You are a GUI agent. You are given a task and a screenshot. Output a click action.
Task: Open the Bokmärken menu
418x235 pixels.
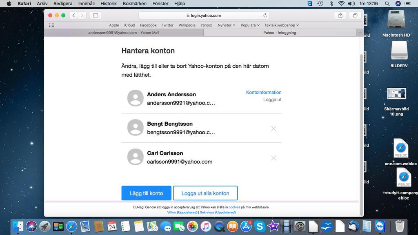point(135,3)
